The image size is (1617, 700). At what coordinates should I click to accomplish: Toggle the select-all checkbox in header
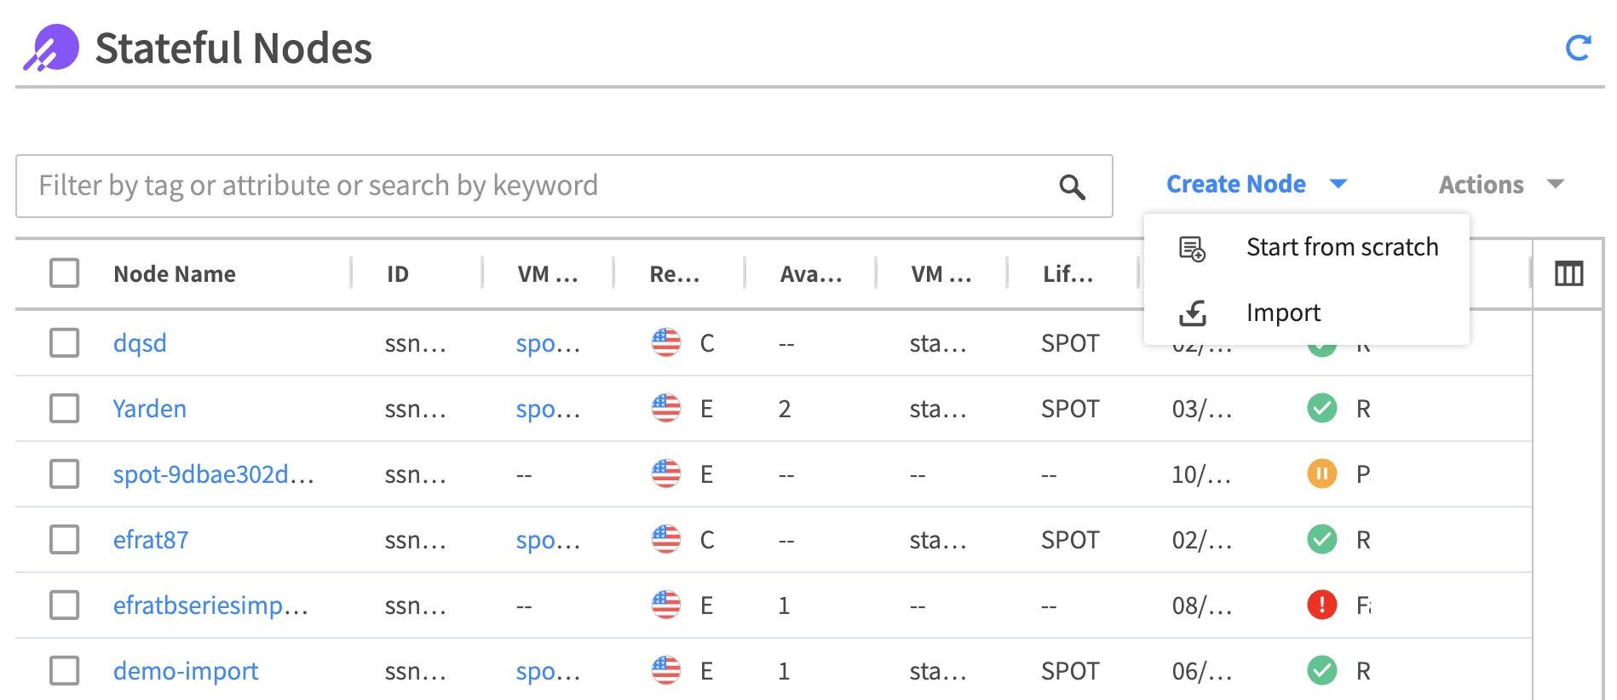click(65, 273)
